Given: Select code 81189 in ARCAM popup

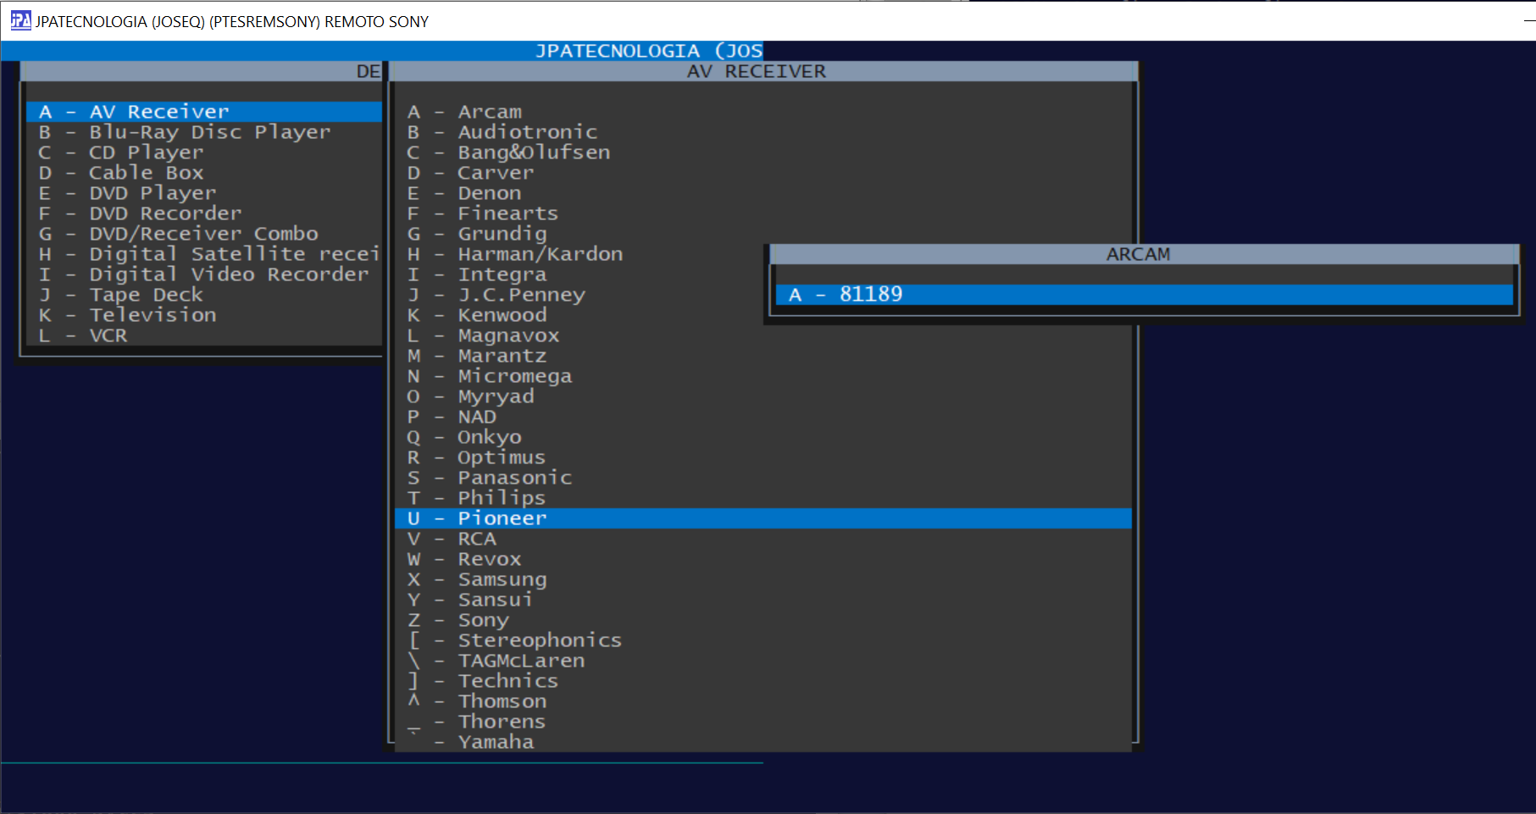Looking at the screenshot, I should point(1145,295).
